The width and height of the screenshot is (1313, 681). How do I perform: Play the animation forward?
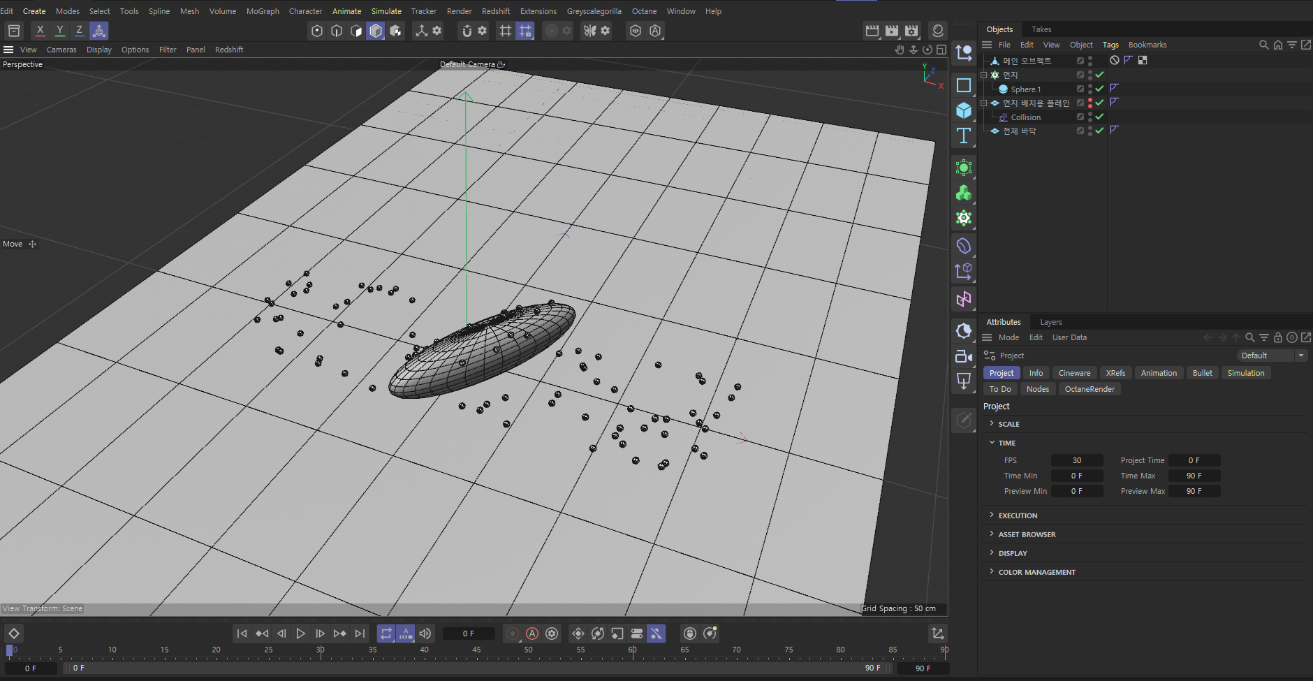[x=300, y=634]
